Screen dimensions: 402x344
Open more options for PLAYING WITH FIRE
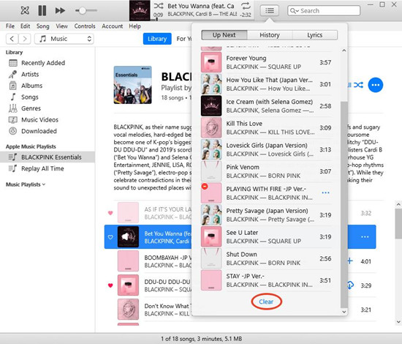[x=325, y=192]
